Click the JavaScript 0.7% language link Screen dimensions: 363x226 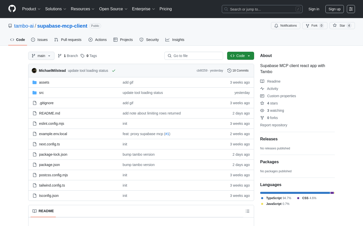tap(275, 204)
